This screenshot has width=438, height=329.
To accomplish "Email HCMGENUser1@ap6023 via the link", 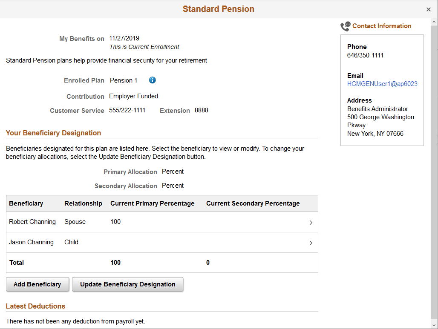I will pos(382,83).
